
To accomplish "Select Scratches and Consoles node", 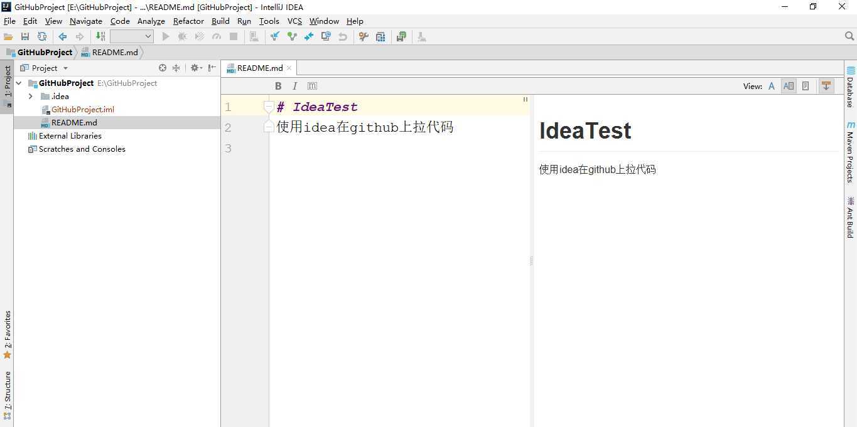I will click(77, 149).
